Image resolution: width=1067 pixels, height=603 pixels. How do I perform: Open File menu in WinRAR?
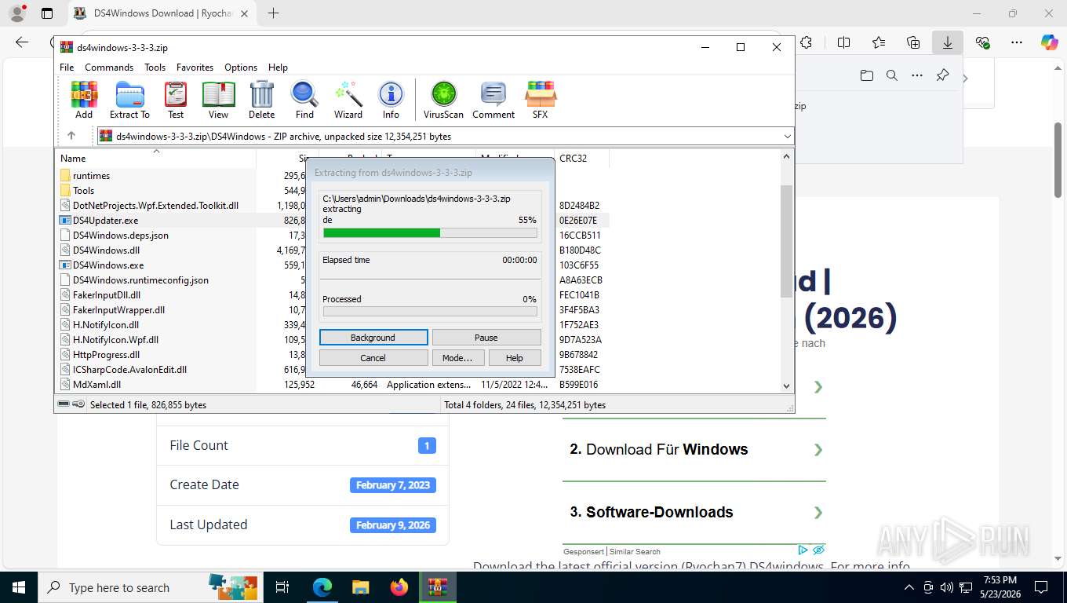67,68
